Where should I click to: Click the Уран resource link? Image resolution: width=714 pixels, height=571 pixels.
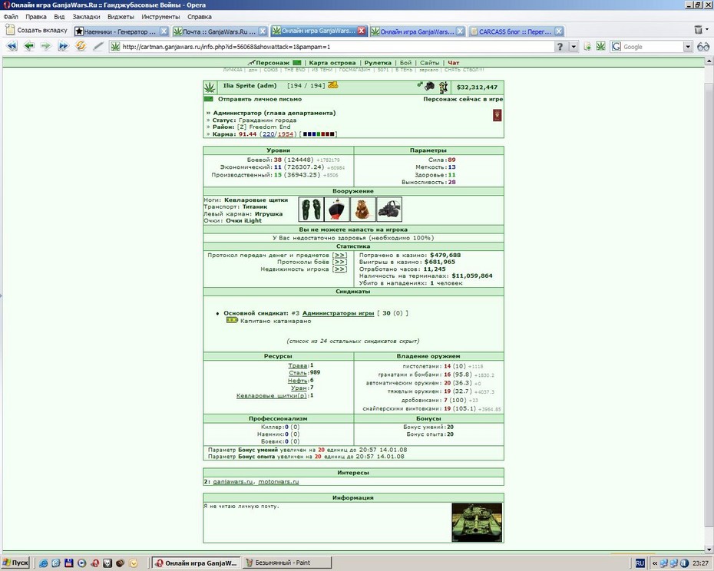(x=299, y=388)
